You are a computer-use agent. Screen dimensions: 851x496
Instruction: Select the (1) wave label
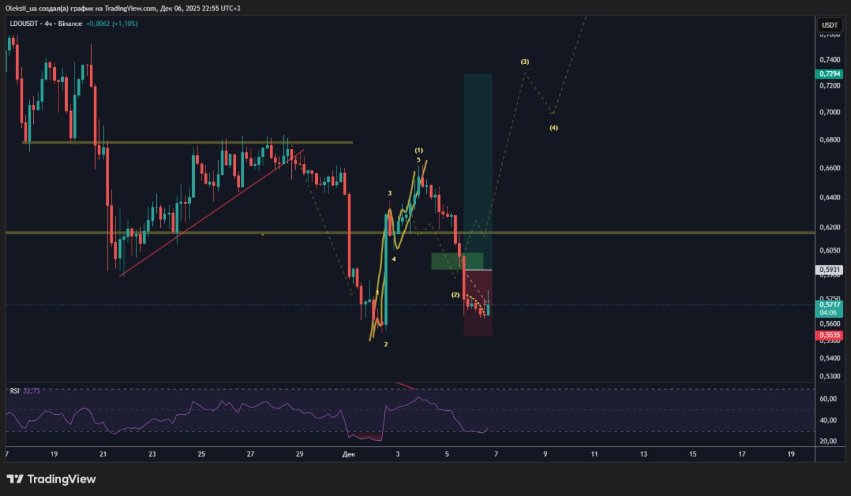click(419, 150)
